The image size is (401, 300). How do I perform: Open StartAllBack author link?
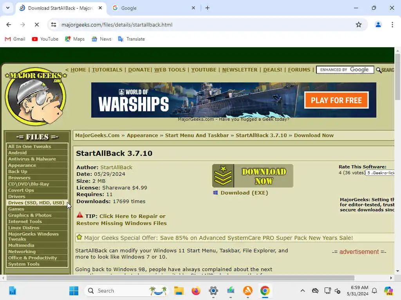[x=116, y=167]
